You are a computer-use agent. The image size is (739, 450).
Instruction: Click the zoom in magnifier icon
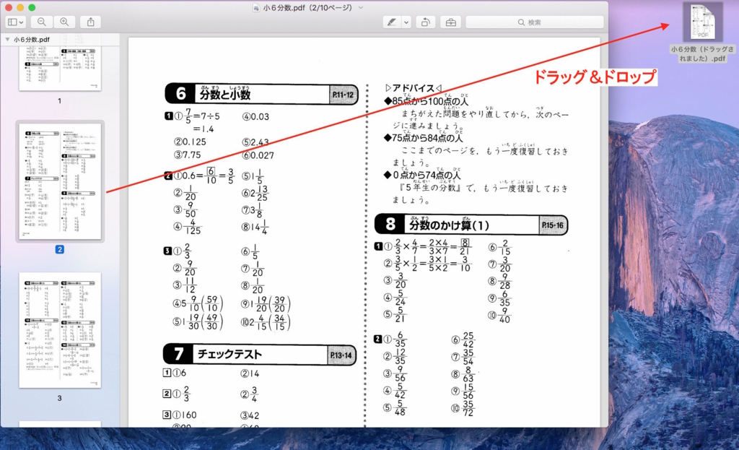64,22
